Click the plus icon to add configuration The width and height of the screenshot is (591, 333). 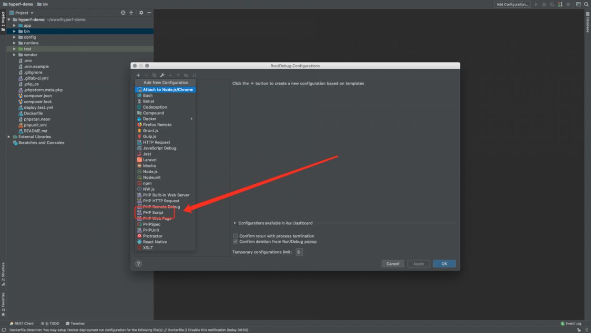click(138, 75)
